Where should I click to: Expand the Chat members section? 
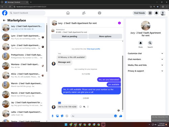coord(145,59)
